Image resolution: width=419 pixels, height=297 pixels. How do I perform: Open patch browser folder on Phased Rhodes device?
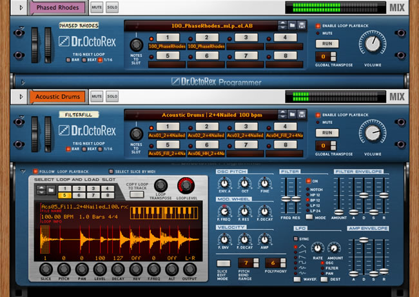(293, 25)
